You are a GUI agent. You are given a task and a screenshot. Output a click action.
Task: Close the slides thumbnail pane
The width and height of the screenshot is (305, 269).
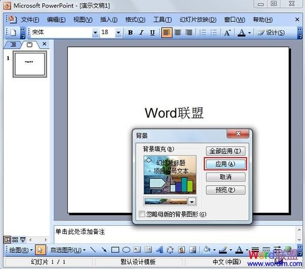tap(44, 44)
